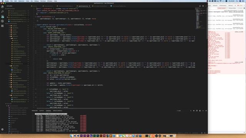Switch to the DEBUG CONSOLE panel tab

pyautogui.click(x=58, y=111)
